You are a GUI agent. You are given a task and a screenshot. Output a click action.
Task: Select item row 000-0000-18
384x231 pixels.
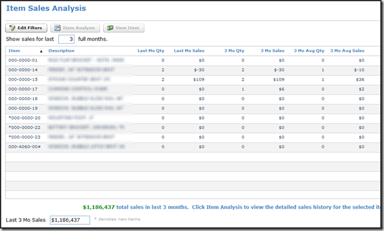click(x=193, y=99)
